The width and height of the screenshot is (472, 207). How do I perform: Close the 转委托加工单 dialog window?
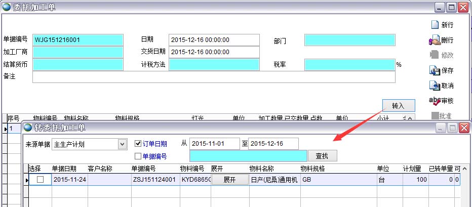(x=462, y=128)
